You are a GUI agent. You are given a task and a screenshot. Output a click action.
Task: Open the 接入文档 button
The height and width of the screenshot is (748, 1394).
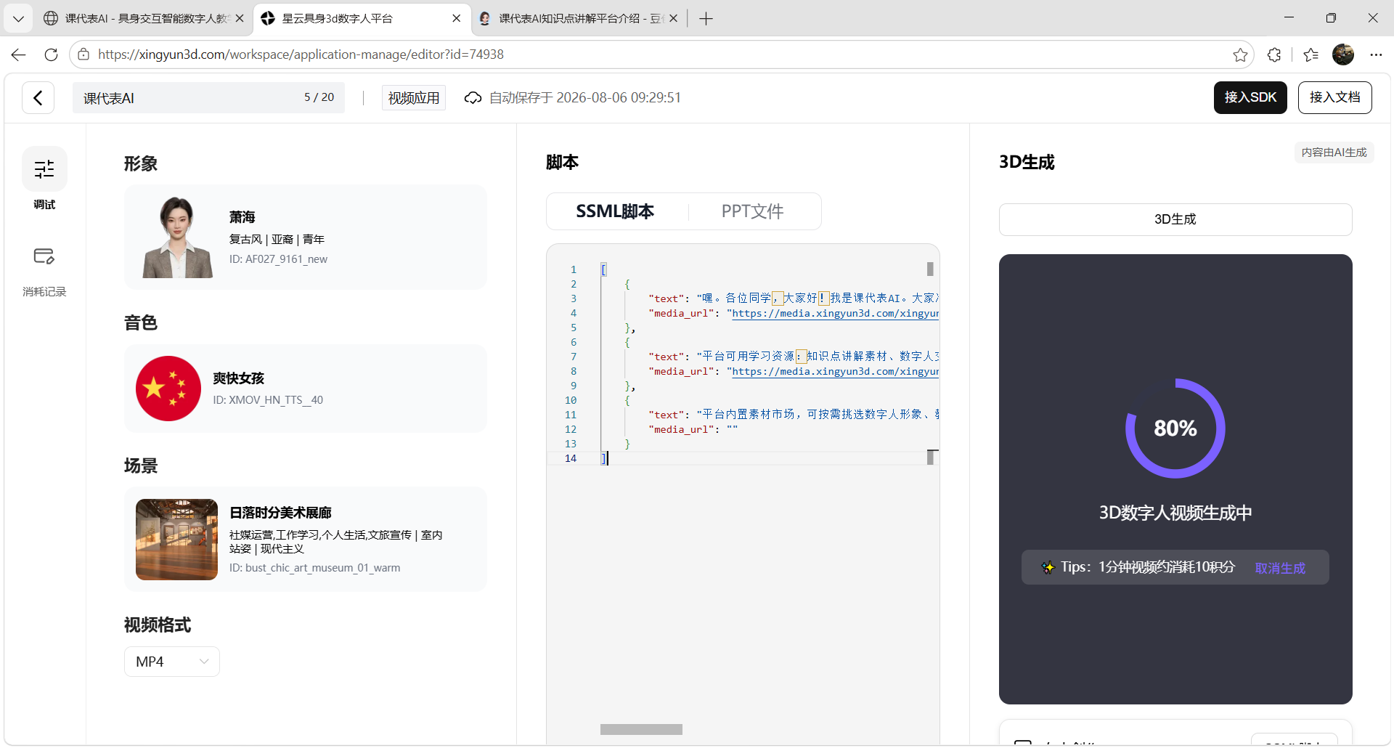(x=1334, y=97)
